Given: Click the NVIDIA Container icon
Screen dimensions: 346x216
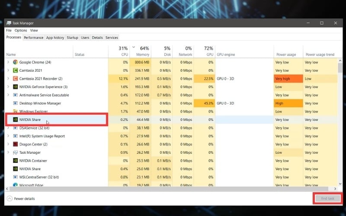Looking at the screenshot, I should point(15,161).
